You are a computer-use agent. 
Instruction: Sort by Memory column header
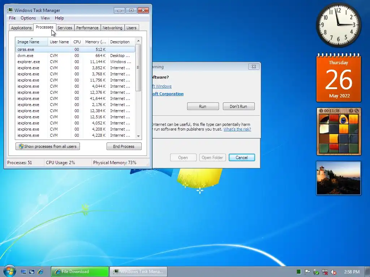[95, 42]
